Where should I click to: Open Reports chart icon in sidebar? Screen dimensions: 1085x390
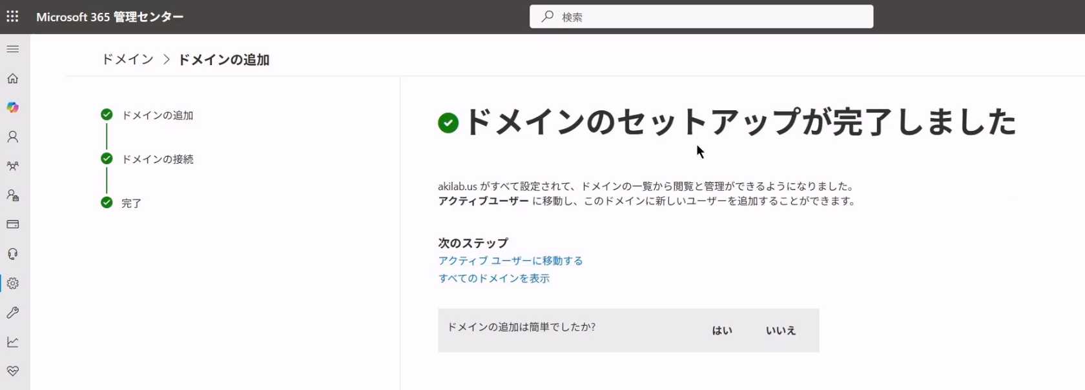13,342
